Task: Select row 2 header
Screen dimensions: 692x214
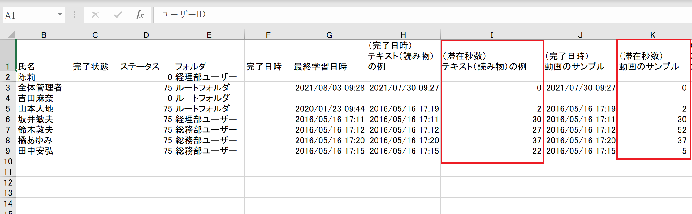Action: pos(8,77)
